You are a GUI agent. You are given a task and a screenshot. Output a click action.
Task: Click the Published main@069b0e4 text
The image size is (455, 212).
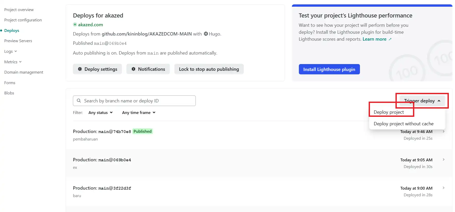pos(100,43)
